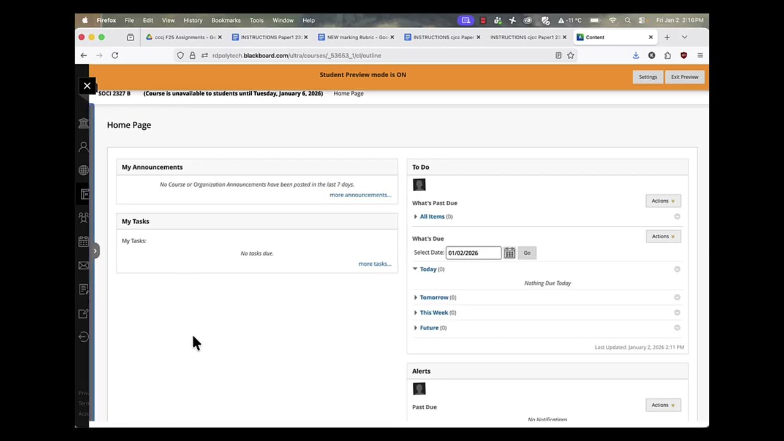Open the Institution page icon in sidebar
This screenshot has width=784, height=441.
(x=84, y=123)
